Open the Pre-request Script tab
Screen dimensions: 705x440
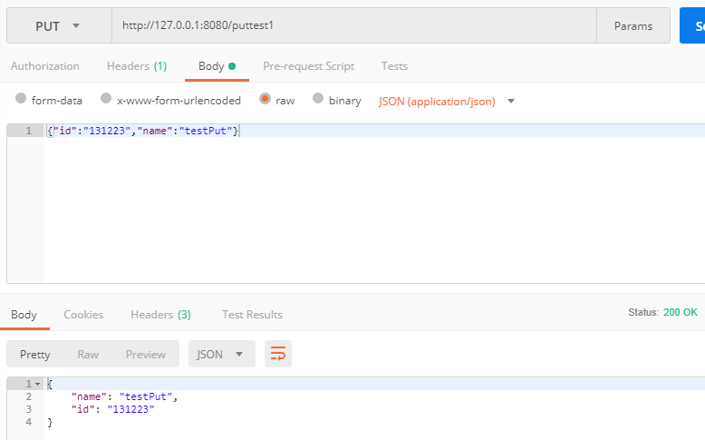point(308,66)
